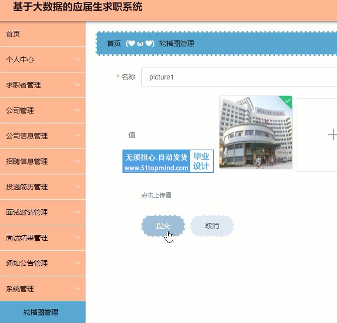Expand 招聘信息管理 using its chevron arrow
Image resolution: width=337 pixels, height=323 pixels.
78,161
